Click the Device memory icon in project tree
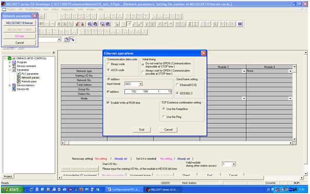310x194 pixels. 14,85
